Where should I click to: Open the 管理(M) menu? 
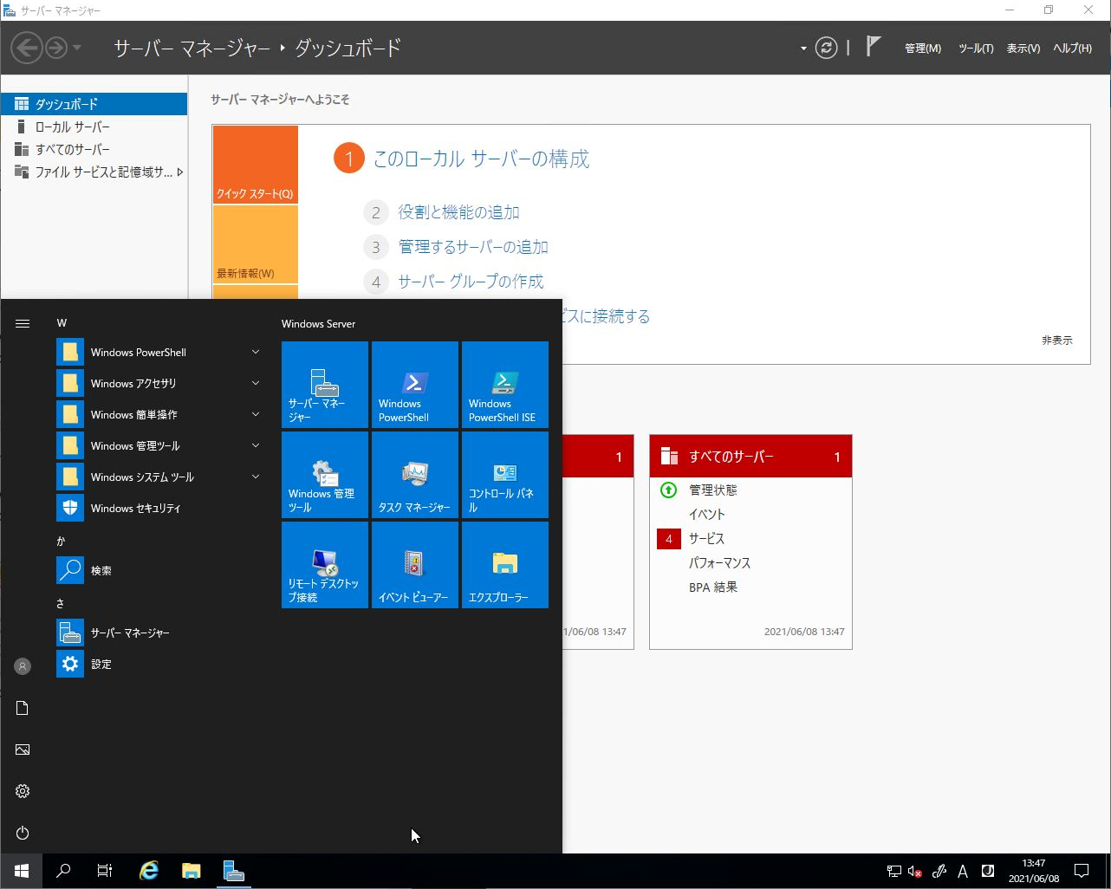point(922,49)
